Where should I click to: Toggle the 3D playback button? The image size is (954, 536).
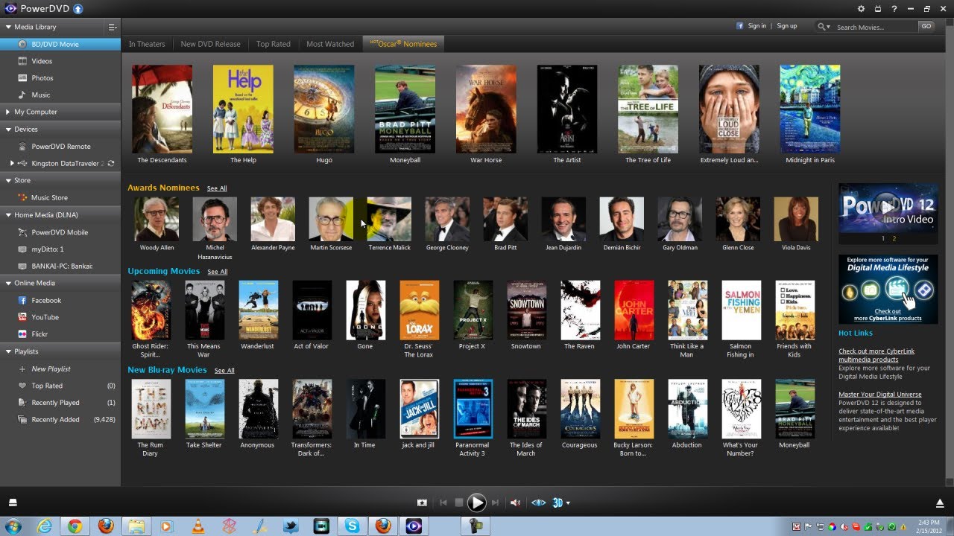[x=557, y=503]
